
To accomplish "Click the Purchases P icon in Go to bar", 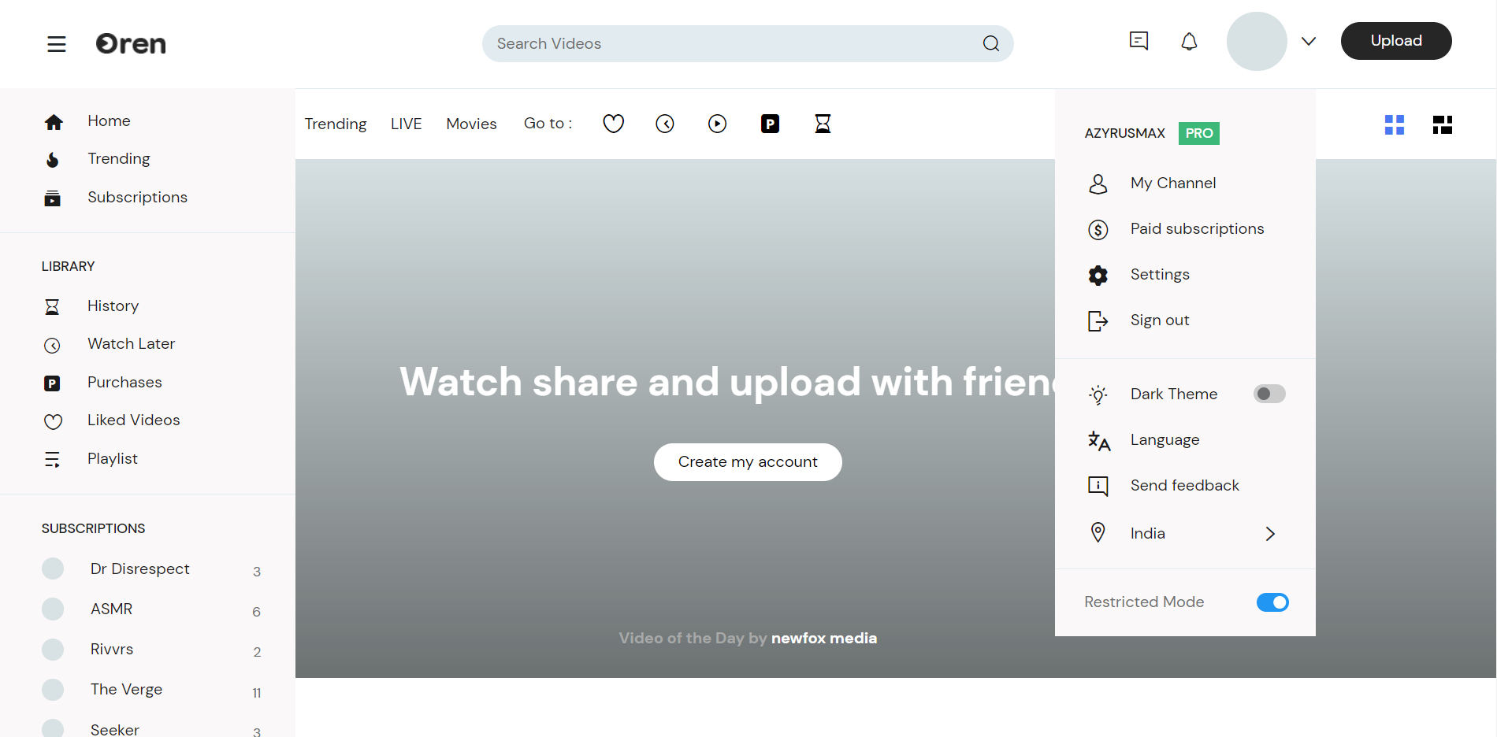I will click(770, 124).
